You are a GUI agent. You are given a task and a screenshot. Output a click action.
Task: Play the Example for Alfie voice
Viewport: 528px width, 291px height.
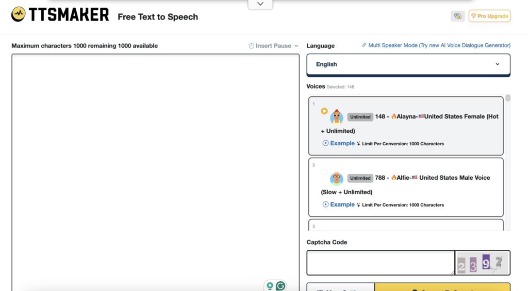point(338,204)
